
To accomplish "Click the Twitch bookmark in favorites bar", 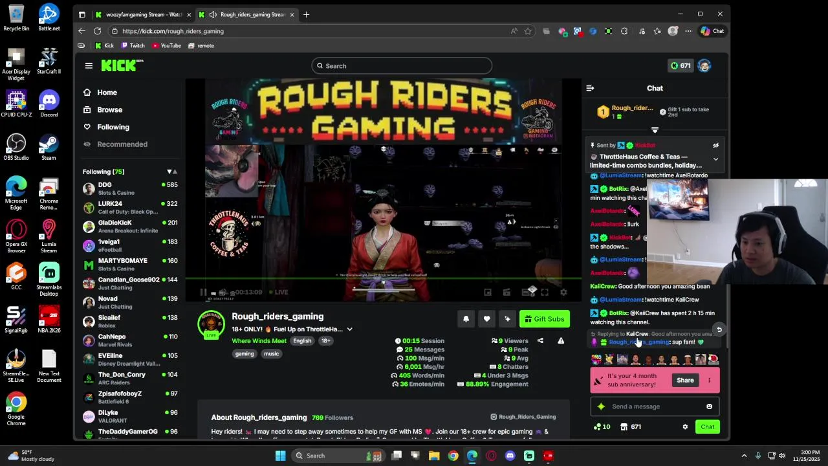I will point(133,46).
